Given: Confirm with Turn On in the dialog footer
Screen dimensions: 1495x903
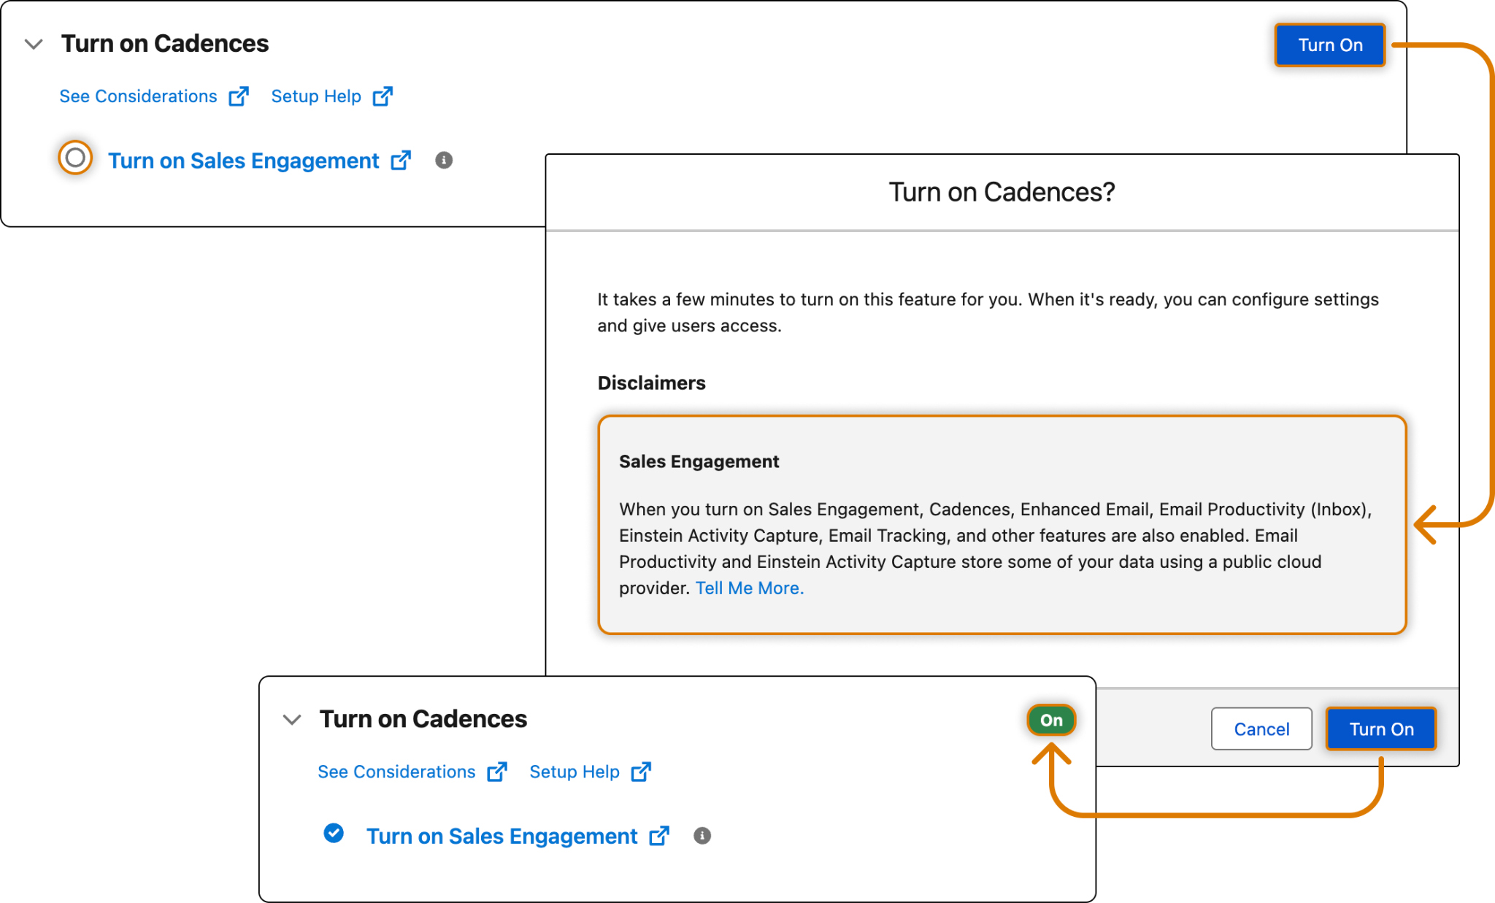Looking at the screenshot, I should tap(1381, 729).
